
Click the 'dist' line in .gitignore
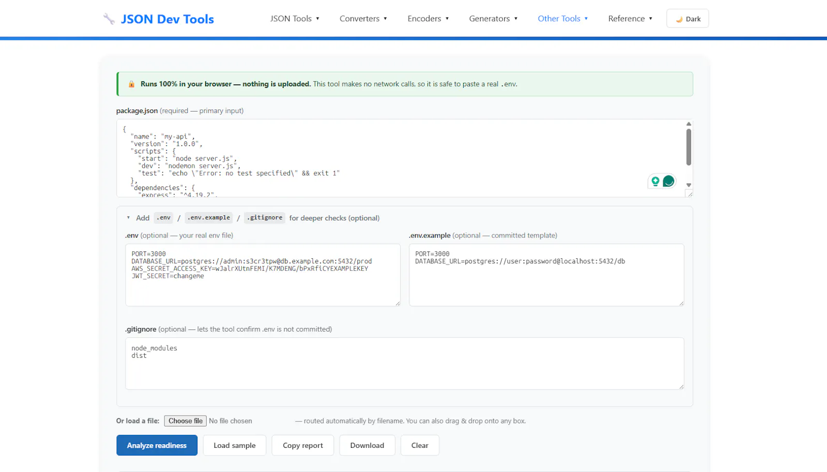(x=139, y=356)
